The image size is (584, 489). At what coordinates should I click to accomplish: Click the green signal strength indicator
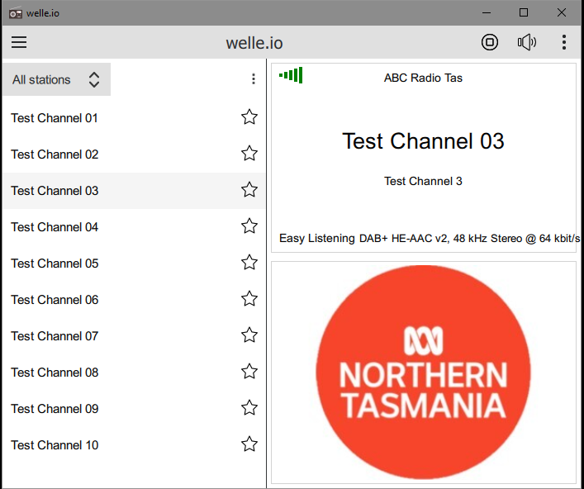pyautogui.click(x=291, y=75)
